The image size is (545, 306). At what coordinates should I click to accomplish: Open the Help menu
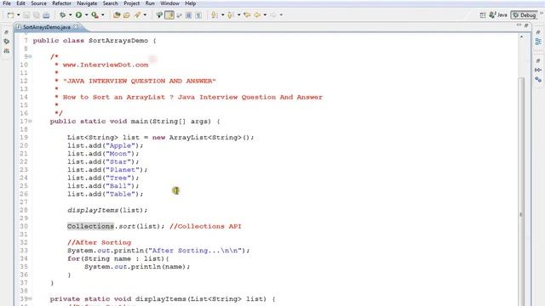pos(190,3)
